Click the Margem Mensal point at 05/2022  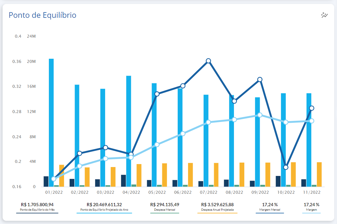157,94
